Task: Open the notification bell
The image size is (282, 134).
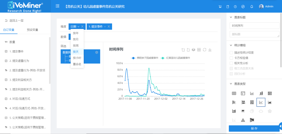Action: [251, 7]
